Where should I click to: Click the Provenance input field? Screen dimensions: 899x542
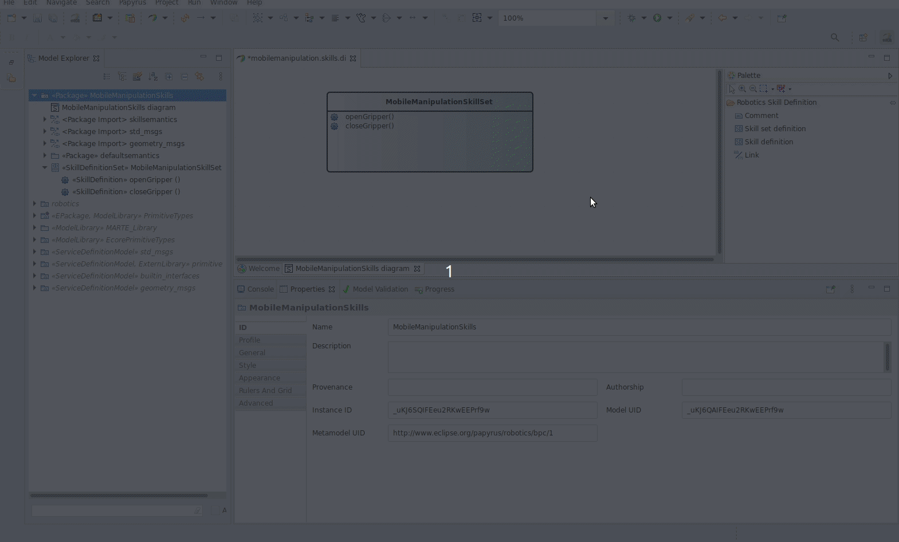pyautogui.click(x=492, y=387)
